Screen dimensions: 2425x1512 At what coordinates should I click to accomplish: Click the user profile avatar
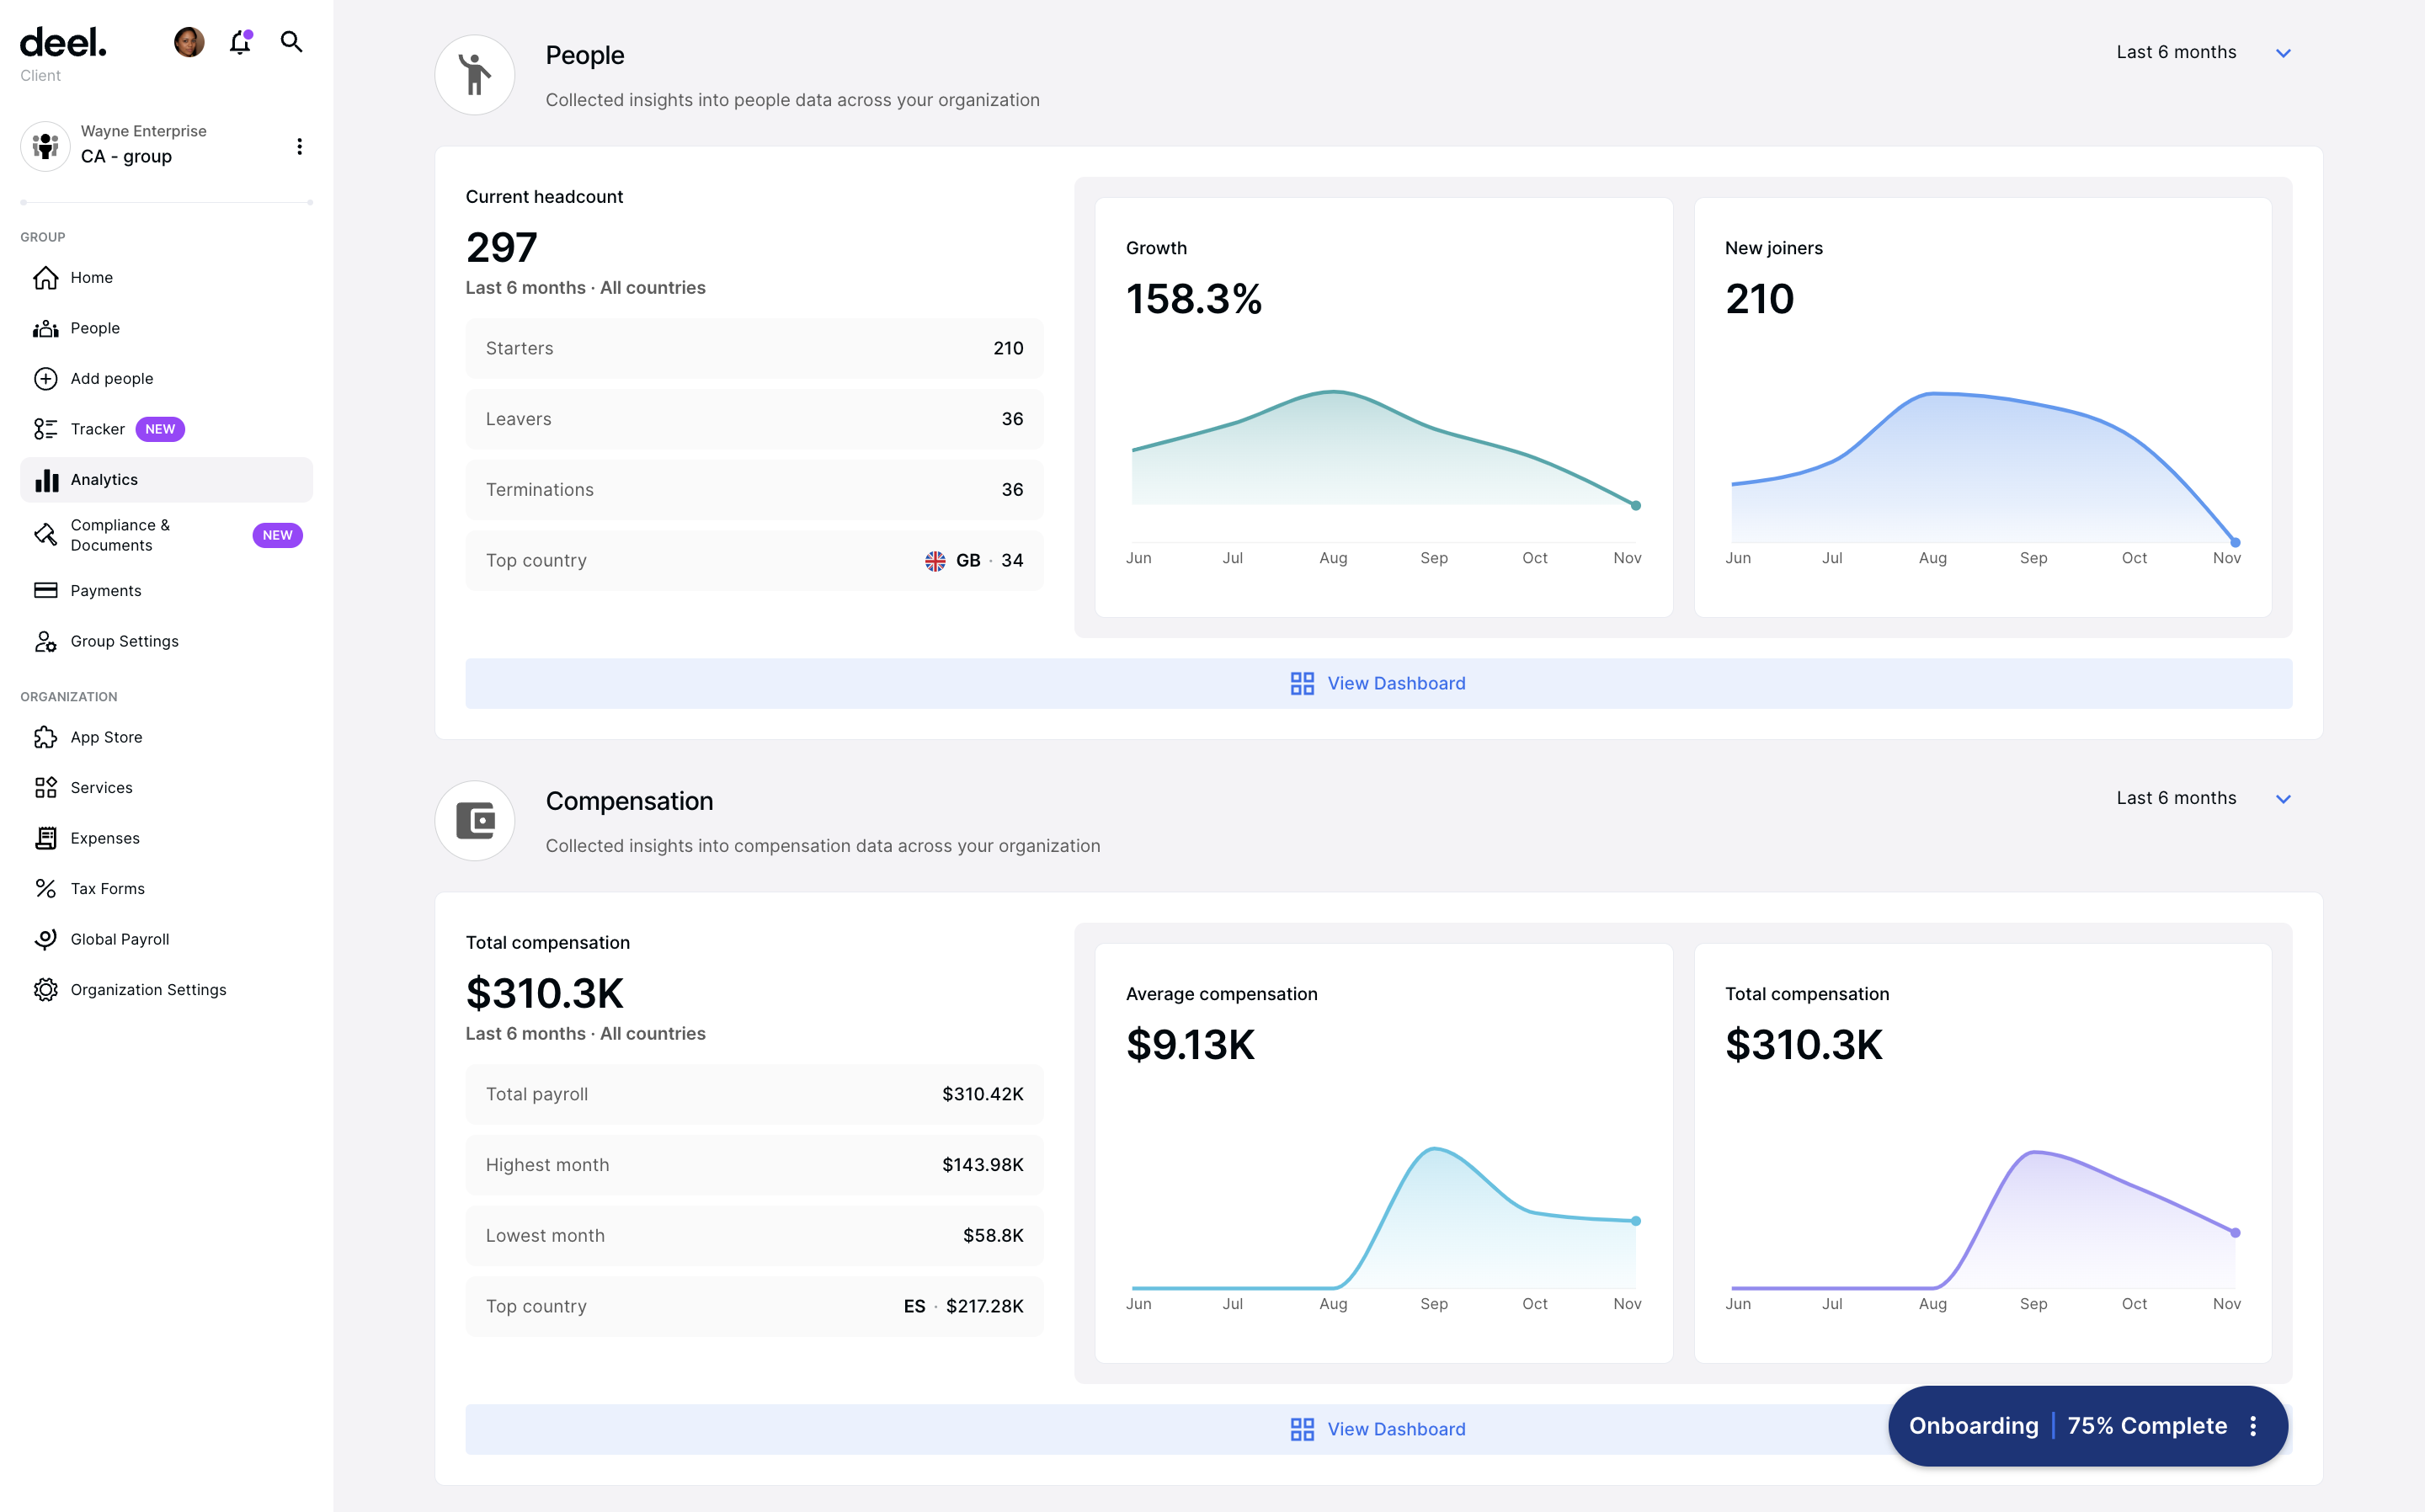189,42
